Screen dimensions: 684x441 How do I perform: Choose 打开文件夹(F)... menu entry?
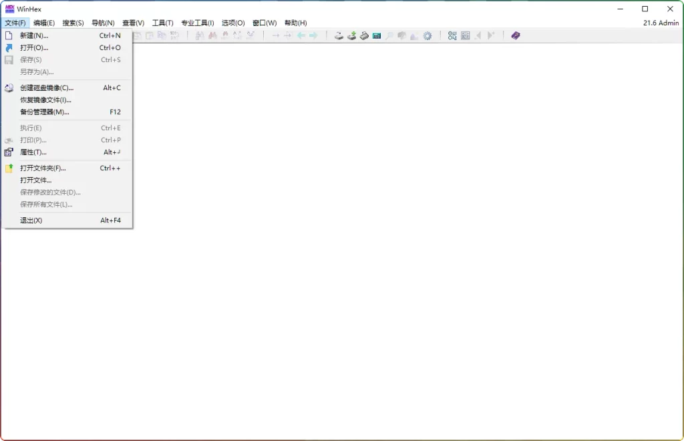pos(43,168)
